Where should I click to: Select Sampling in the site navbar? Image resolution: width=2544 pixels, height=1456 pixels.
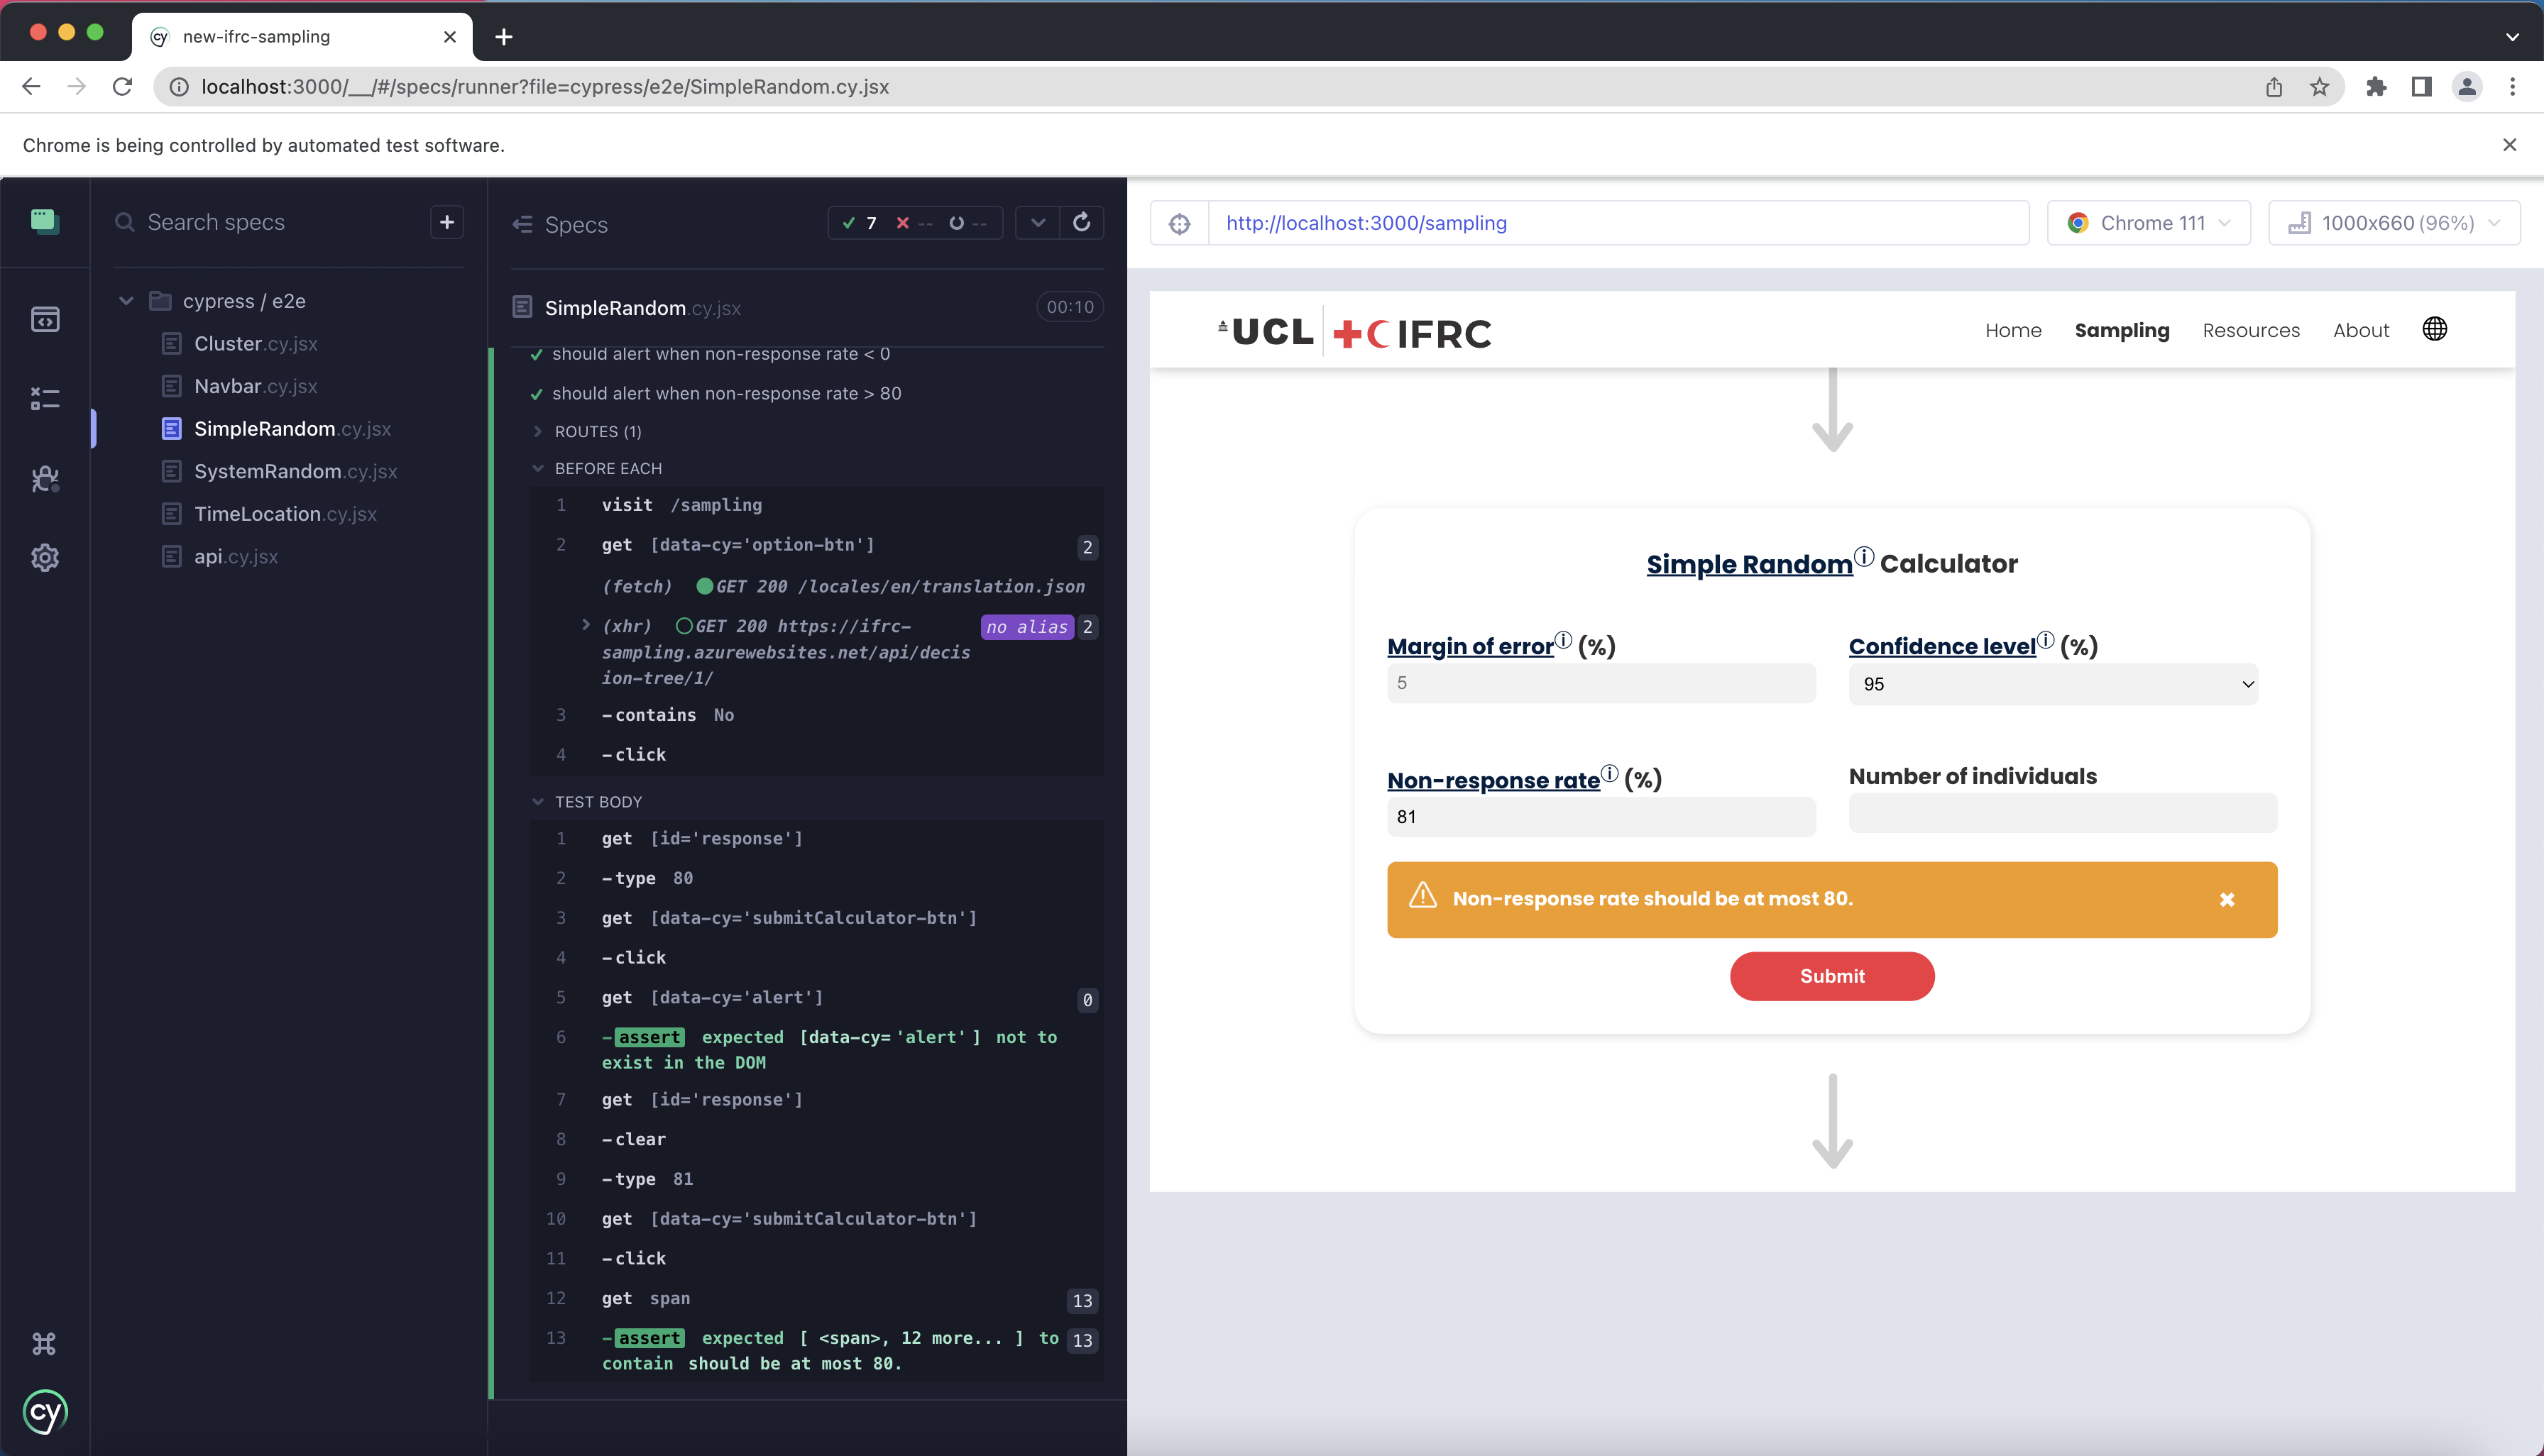point(2122,330)
